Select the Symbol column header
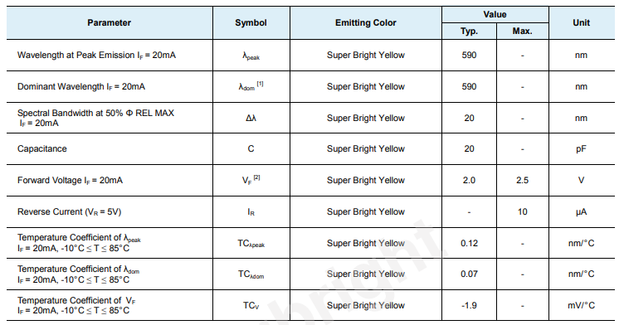Viewport: 624px width, 325px height. point(251,22)
